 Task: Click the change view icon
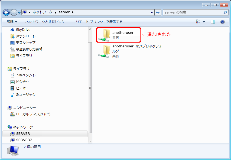tap(198, 22)
